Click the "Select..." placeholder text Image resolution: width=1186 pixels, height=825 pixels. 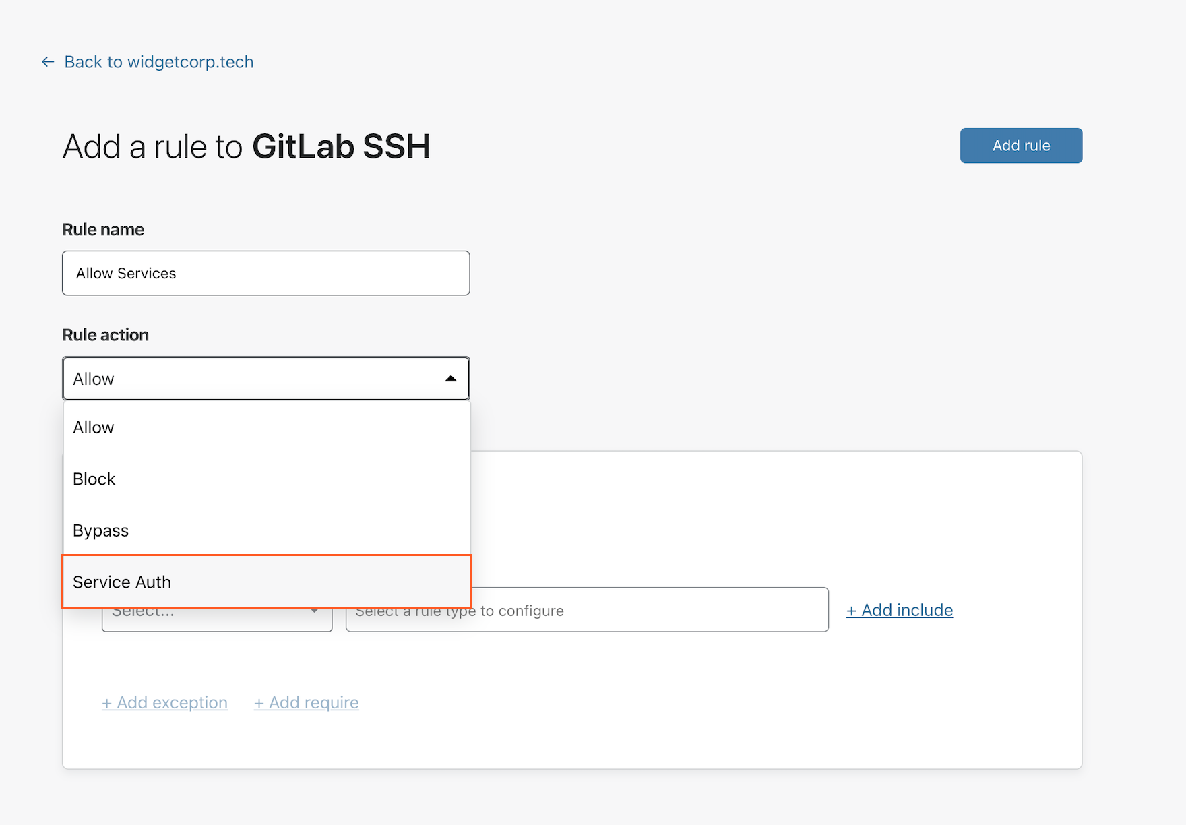[143, 610]
